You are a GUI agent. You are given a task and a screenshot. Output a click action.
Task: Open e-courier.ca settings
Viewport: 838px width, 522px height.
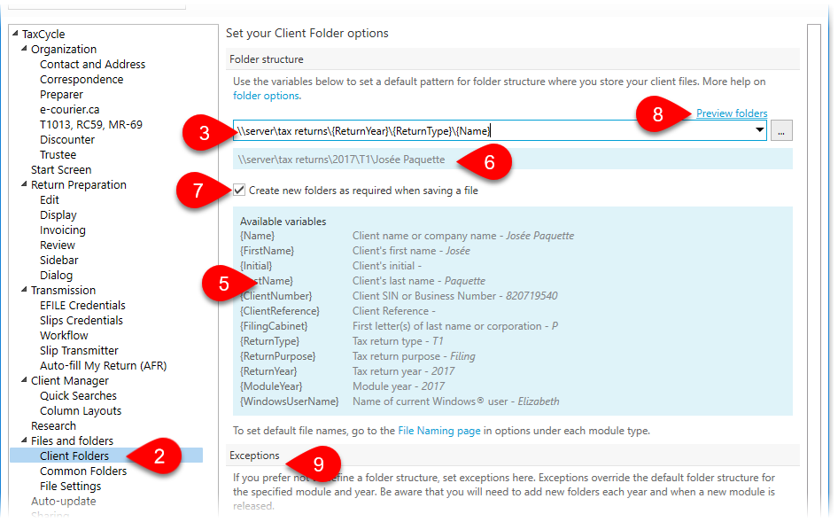[69, 110]
